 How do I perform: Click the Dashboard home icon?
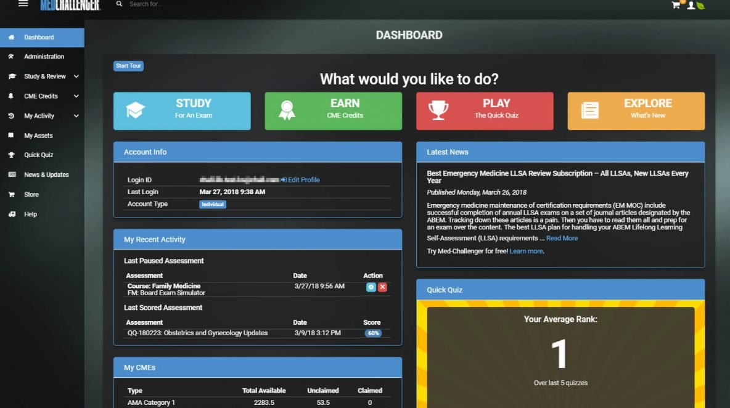(x=11, y=37)
